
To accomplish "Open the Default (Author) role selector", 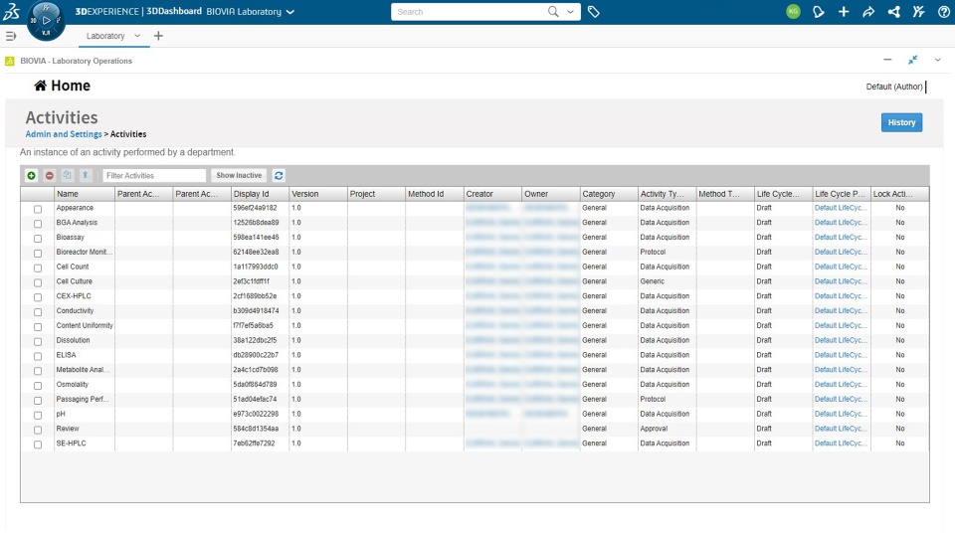I will (x=894, y=87).
